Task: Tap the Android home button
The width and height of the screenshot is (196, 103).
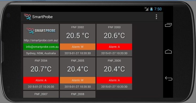Action: tap(168, 51)
